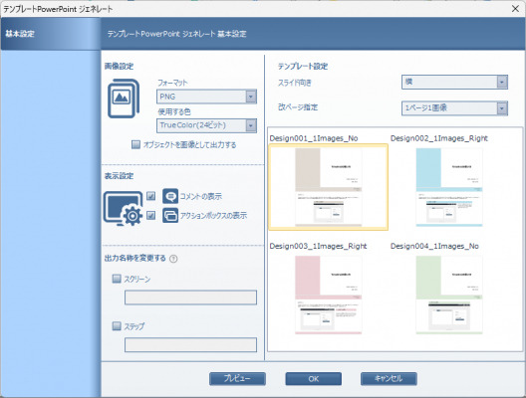Enable オブジェクトを画像として出力する checkbox

[135, 144]
